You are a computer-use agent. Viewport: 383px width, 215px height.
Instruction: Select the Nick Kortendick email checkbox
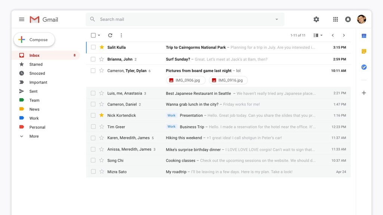93,115
